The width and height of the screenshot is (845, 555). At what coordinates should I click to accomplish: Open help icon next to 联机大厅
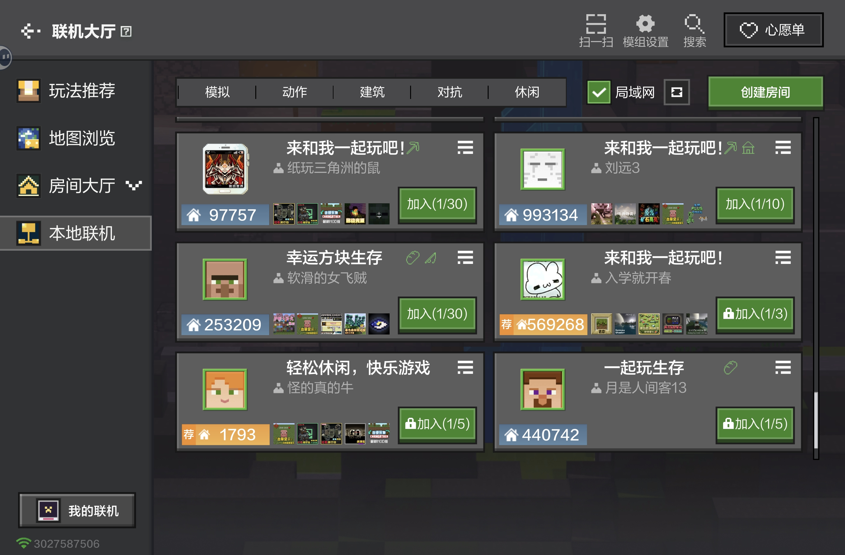126,32
